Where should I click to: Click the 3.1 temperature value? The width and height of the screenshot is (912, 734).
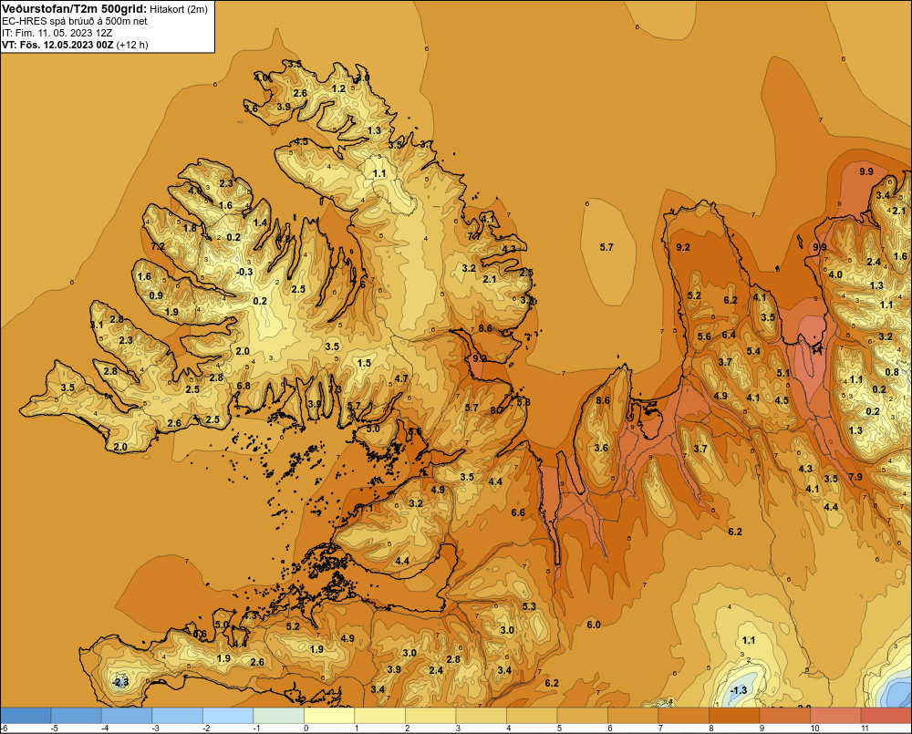click(x=97, y=325)
